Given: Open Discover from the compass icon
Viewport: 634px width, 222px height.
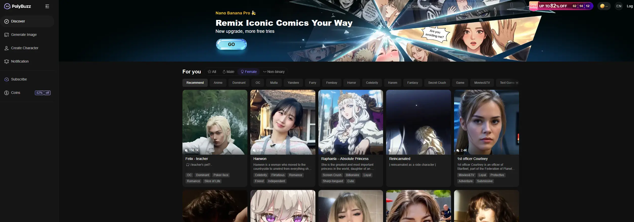Looking at the screenshot, I should click(x=7, y=21).
